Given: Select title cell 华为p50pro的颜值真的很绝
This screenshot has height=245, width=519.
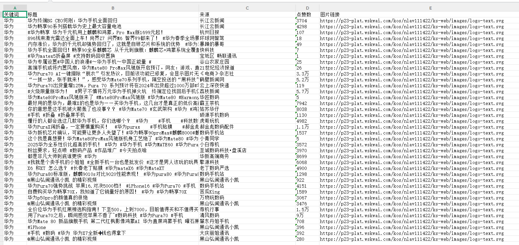Looking at the screenshot, I should 113,197.
